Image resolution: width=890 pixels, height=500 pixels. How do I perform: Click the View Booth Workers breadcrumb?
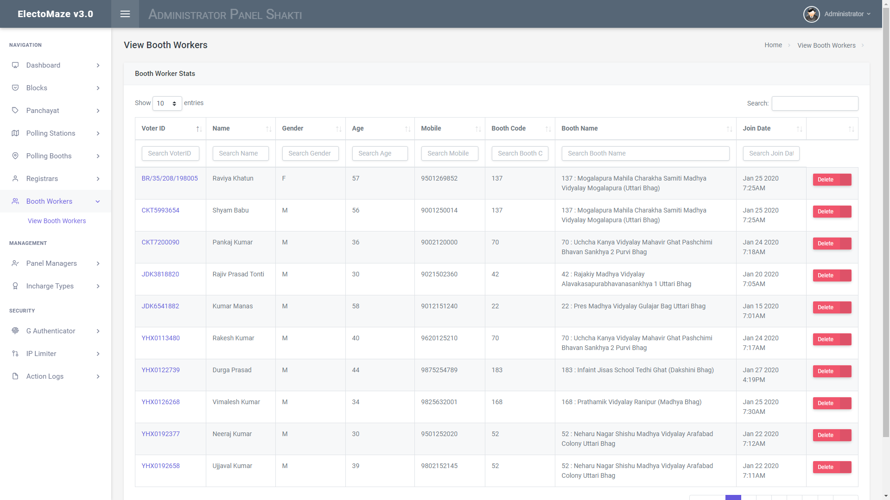click(x=826, y=45)
